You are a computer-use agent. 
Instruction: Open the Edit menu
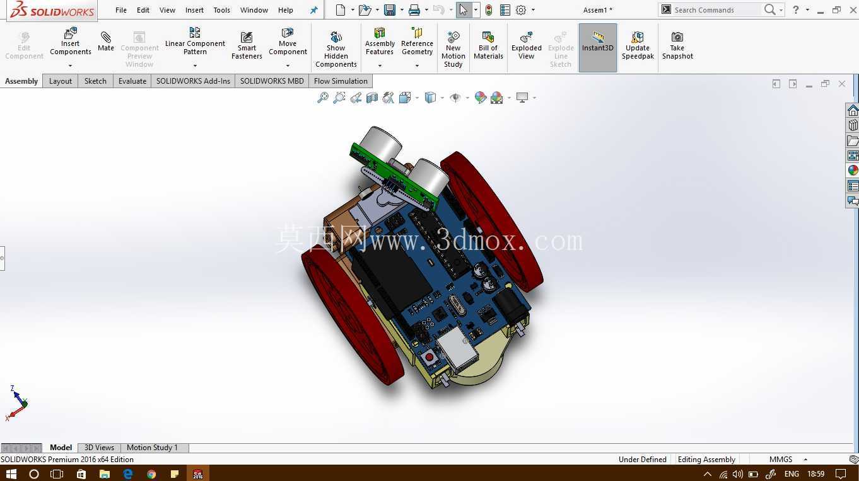pyautogui.click(x=143, y=10)
